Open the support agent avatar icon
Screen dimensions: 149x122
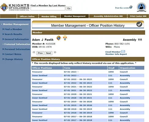click(x=141, y=7)
